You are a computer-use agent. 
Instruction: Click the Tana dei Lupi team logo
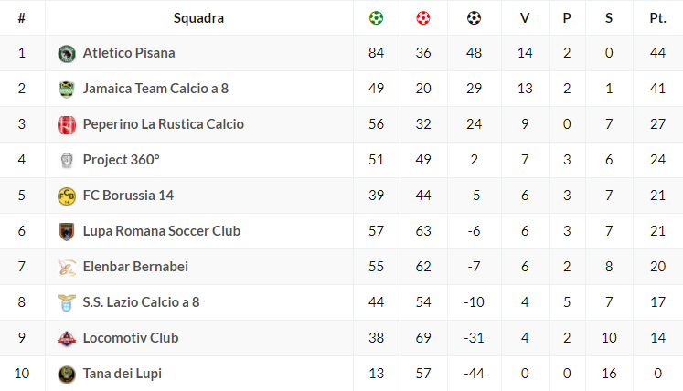pyautogui.click(x=66, y=374)
